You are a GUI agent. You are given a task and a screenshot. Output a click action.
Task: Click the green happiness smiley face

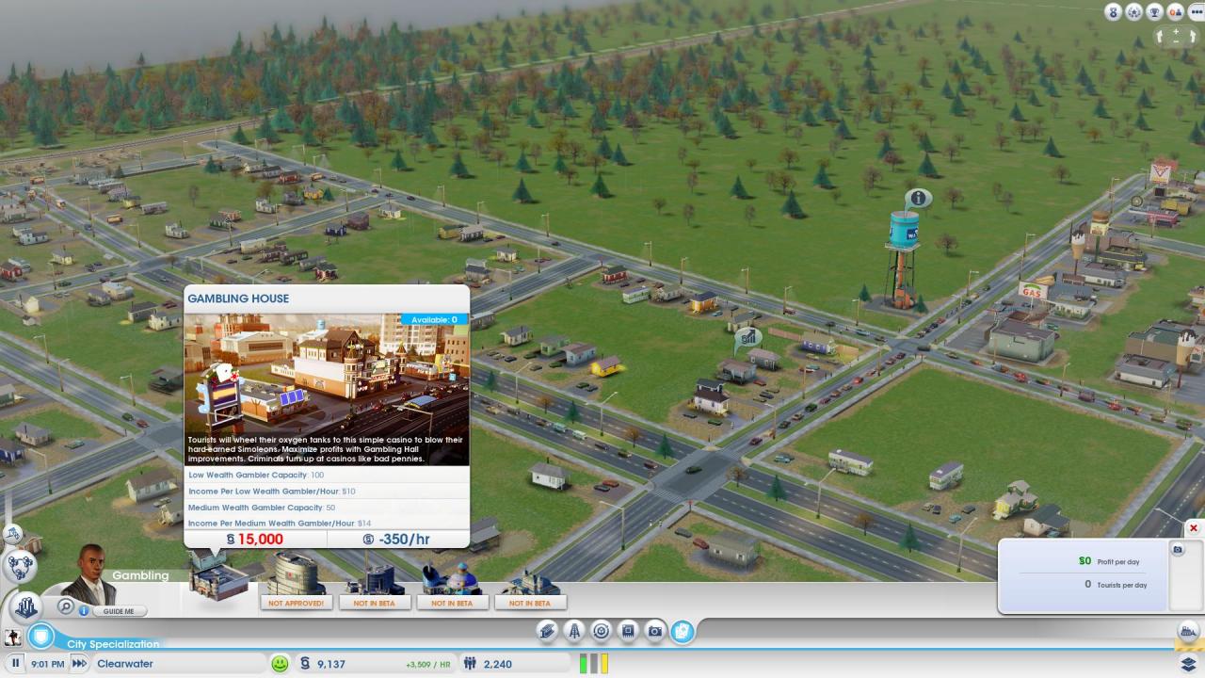tap(280, 664)
